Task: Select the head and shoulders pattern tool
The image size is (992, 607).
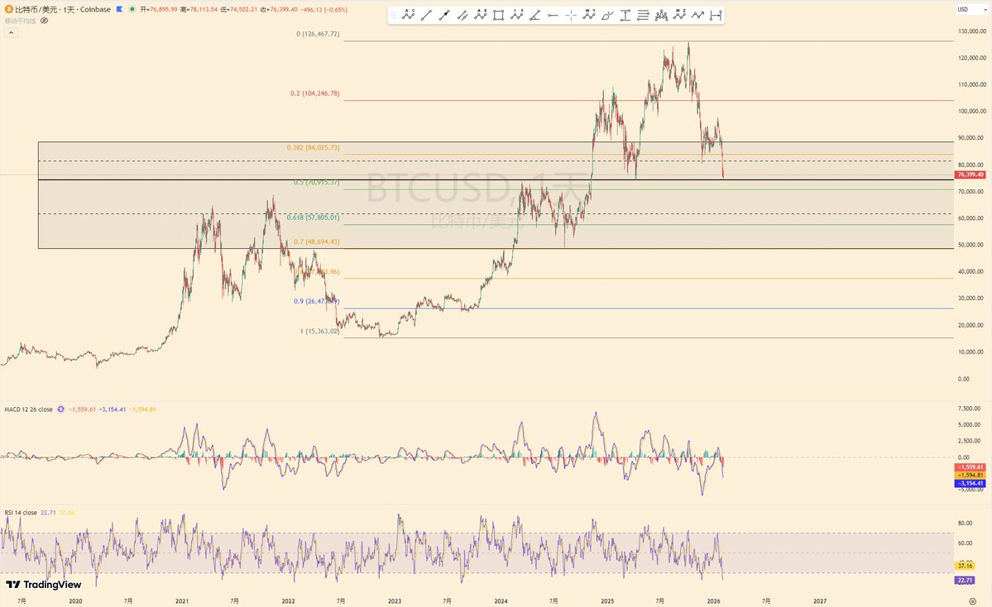Action: pos(661,15)
